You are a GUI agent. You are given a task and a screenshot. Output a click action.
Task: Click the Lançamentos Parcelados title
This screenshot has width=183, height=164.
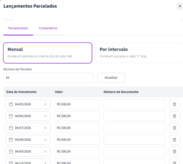(30, 6)
